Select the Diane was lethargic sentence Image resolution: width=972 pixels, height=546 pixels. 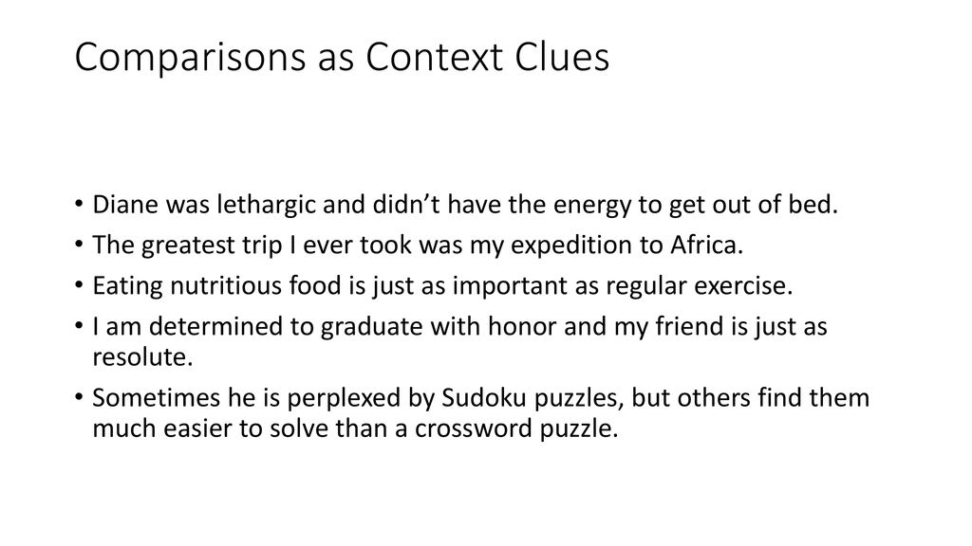(x=465, y=205)
